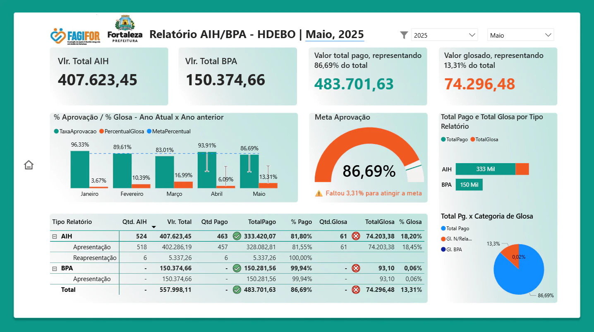Viewport: 594px width, 332px height.
Task: Click the Maio, 2025 title text
Action: click(335, 34)
